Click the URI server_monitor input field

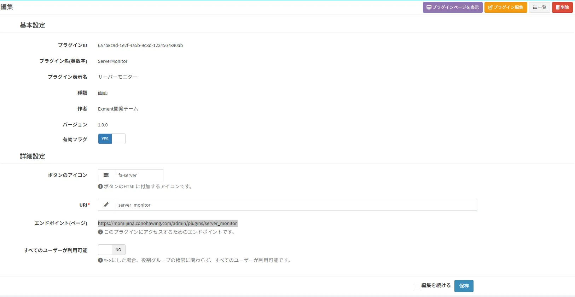point(295,205)
